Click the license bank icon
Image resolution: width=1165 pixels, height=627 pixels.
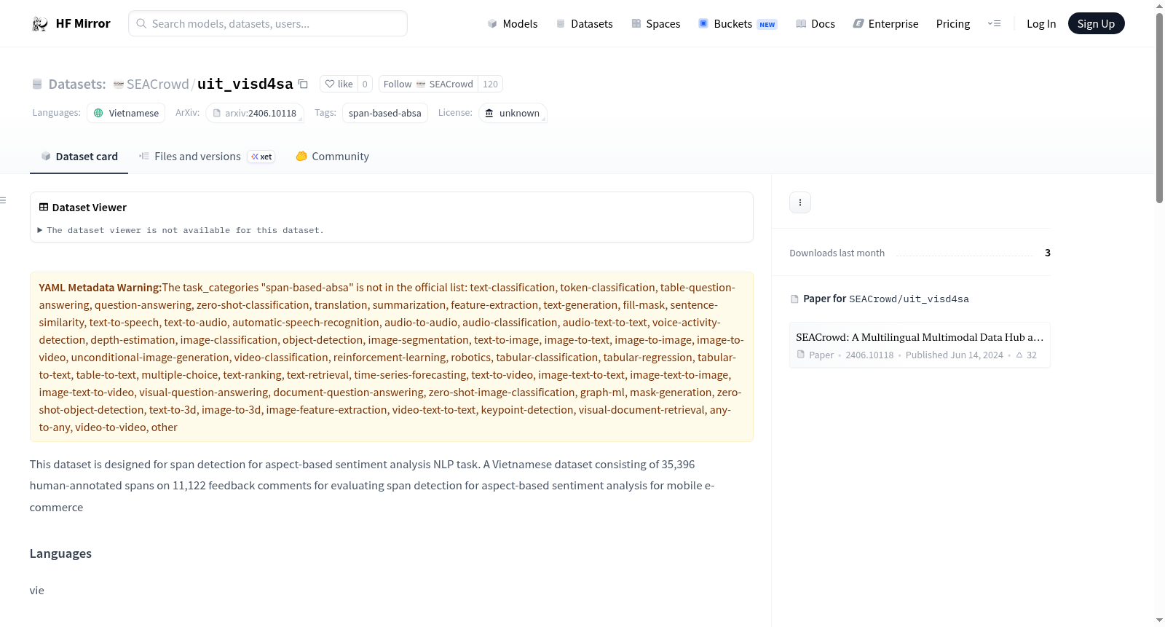(489, 113)
